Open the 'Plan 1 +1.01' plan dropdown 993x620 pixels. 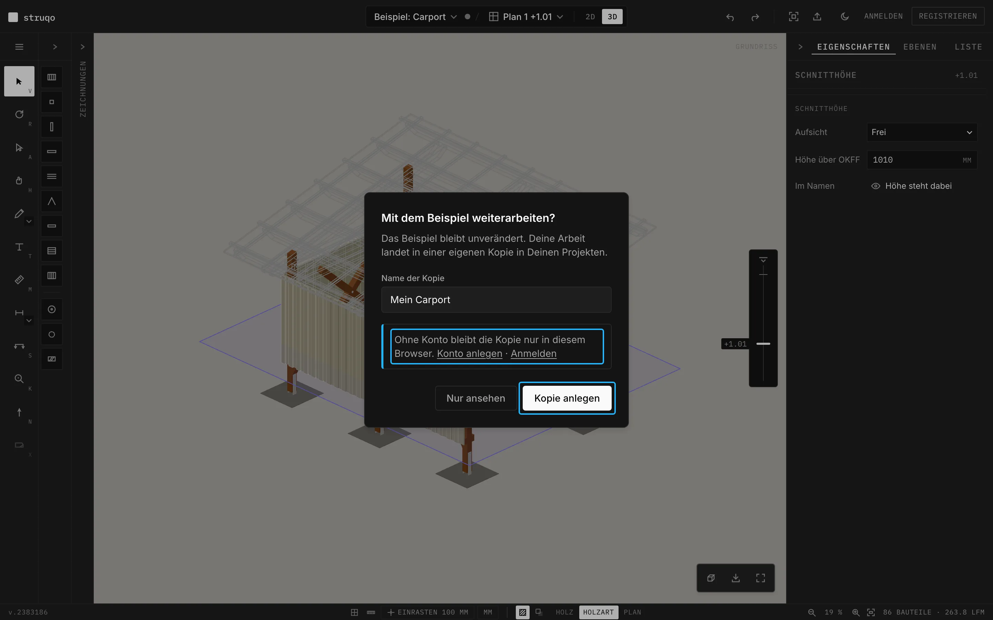[x=526, y=17]
